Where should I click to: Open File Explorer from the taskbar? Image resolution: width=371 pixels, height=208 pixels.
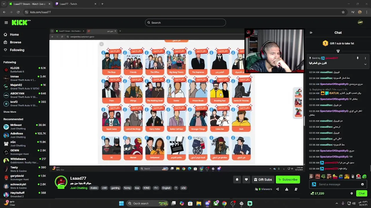click(199, 203)
